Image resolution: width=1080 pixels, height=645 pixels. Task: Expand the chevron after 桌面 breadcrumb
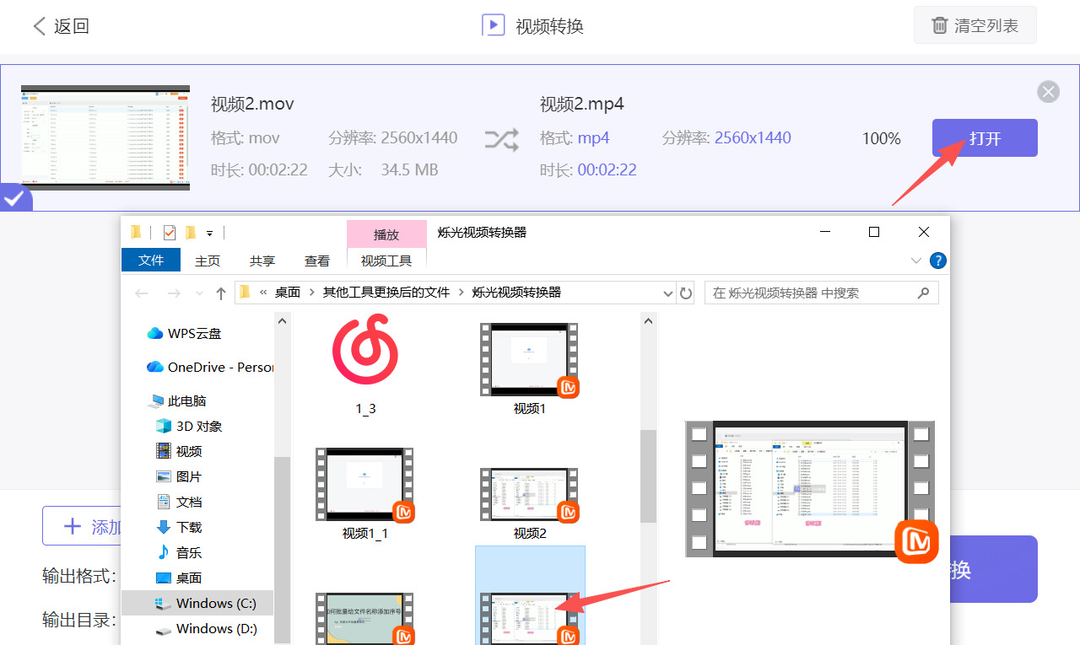[x=312, y=293]
